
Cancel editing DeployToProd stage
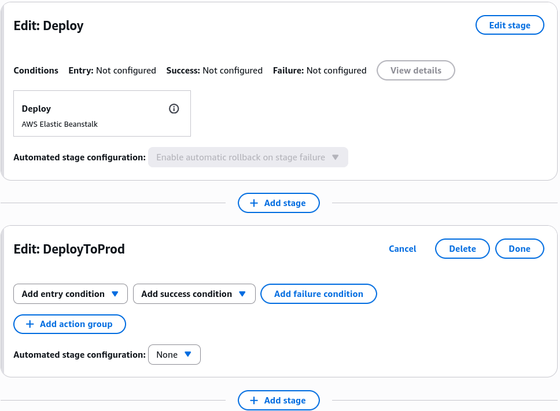click(x=403, y=249)
